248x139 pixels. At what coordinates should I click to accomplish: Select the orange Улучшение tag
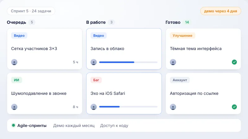183,36
